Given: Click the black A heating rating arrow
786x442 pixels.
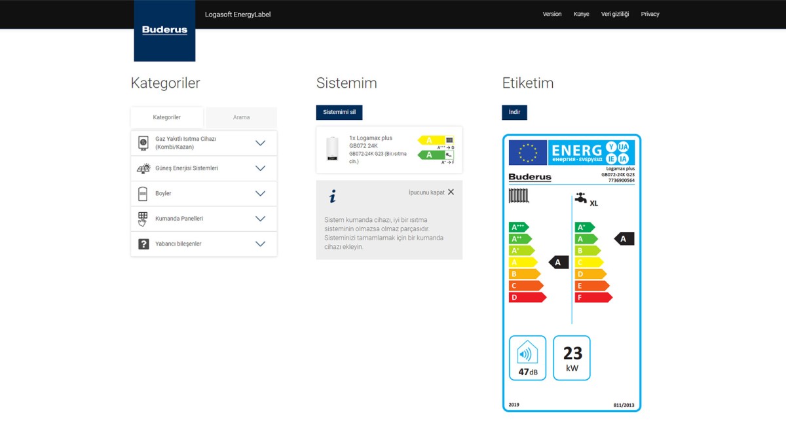Looking at the screenshot, I should pyautogui.click(x=559, y=262).
